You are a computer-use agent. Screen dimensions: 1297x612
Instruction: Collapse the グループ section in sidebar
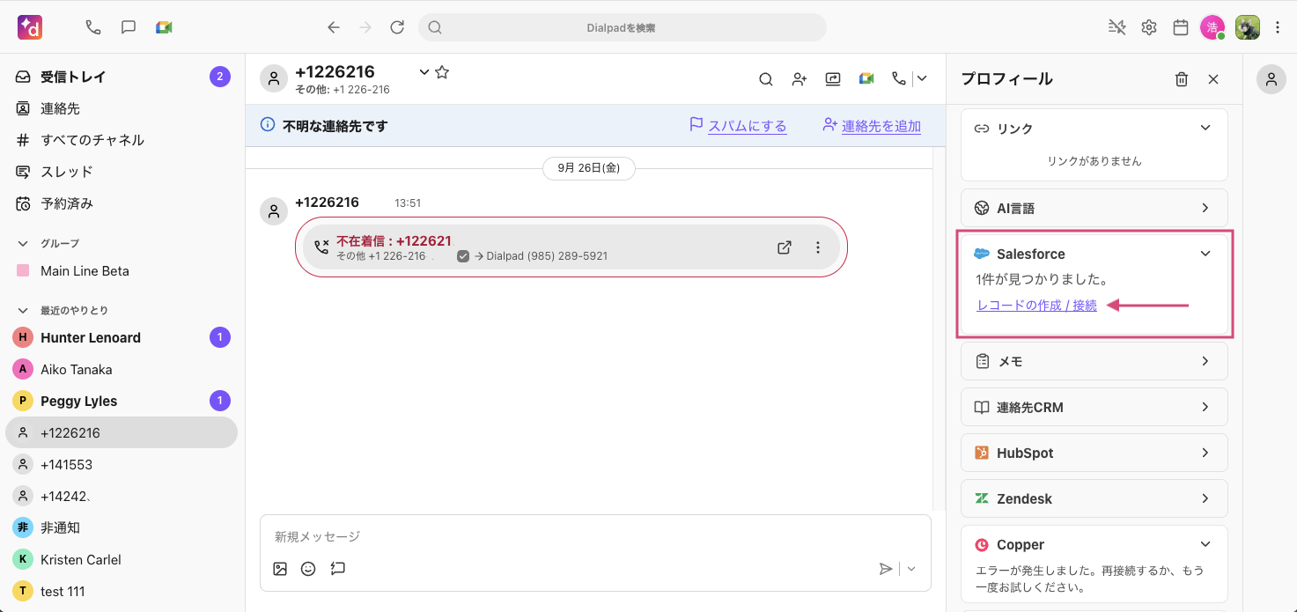[23, 243]
